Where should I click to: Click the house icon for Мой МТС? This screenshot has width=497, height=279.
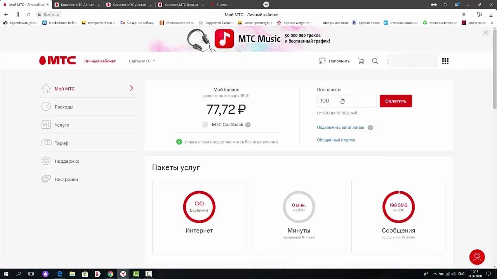point(46,88)
